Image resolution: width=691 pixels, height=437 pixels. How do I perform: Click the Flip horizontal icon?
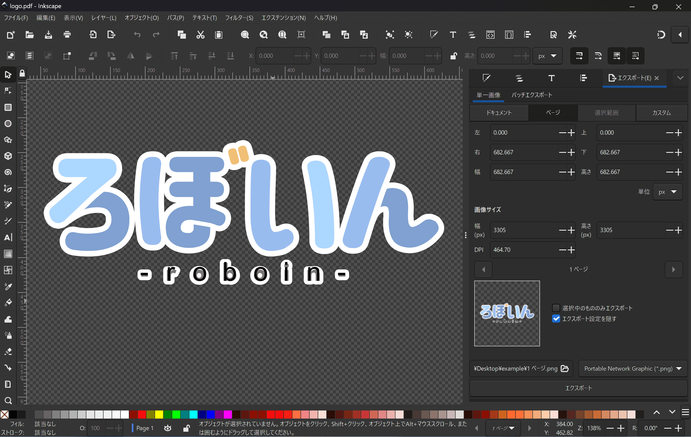click(131, 56)
